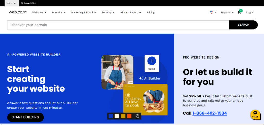This screenshot has width=264, height=125.
Task: Expand the Support dropdown
Action: [227, 12]
